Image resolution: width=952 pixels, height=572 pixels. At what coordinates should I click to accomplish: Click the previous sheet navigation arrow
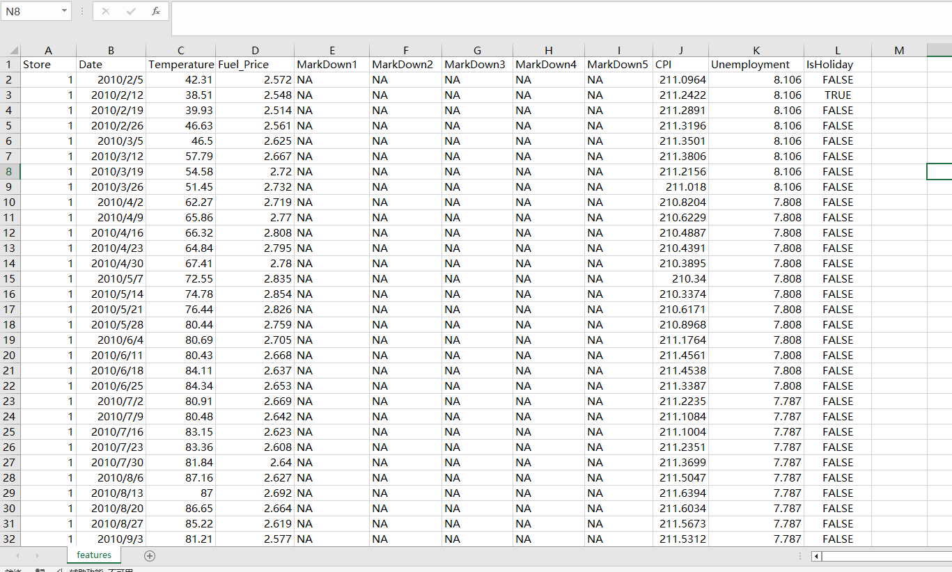[18, 555]
